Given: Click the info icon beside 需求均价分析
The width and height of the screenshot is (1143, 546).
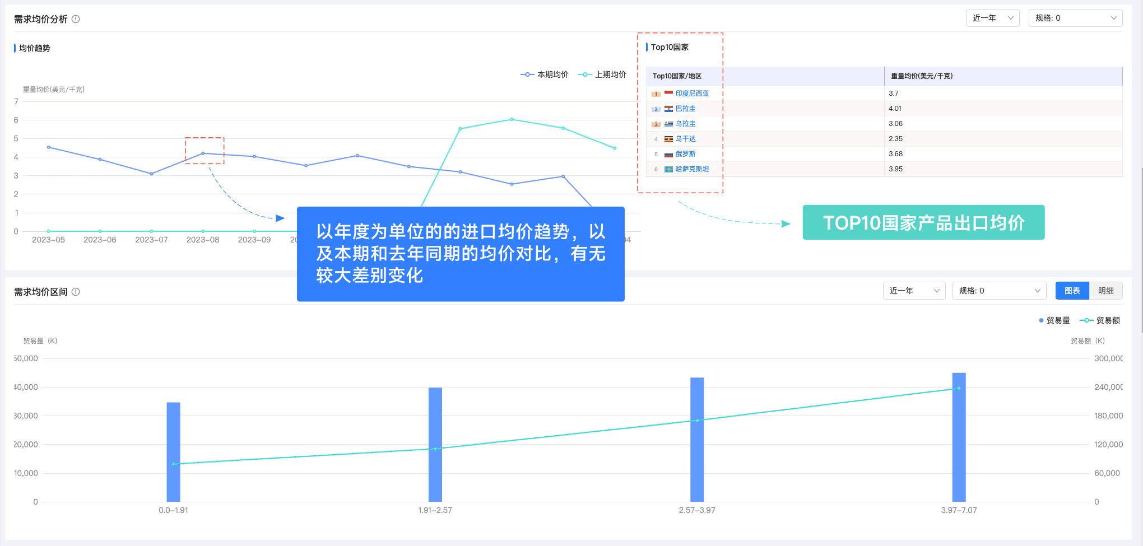Looking at the screenshot, I should pos(77,18).
